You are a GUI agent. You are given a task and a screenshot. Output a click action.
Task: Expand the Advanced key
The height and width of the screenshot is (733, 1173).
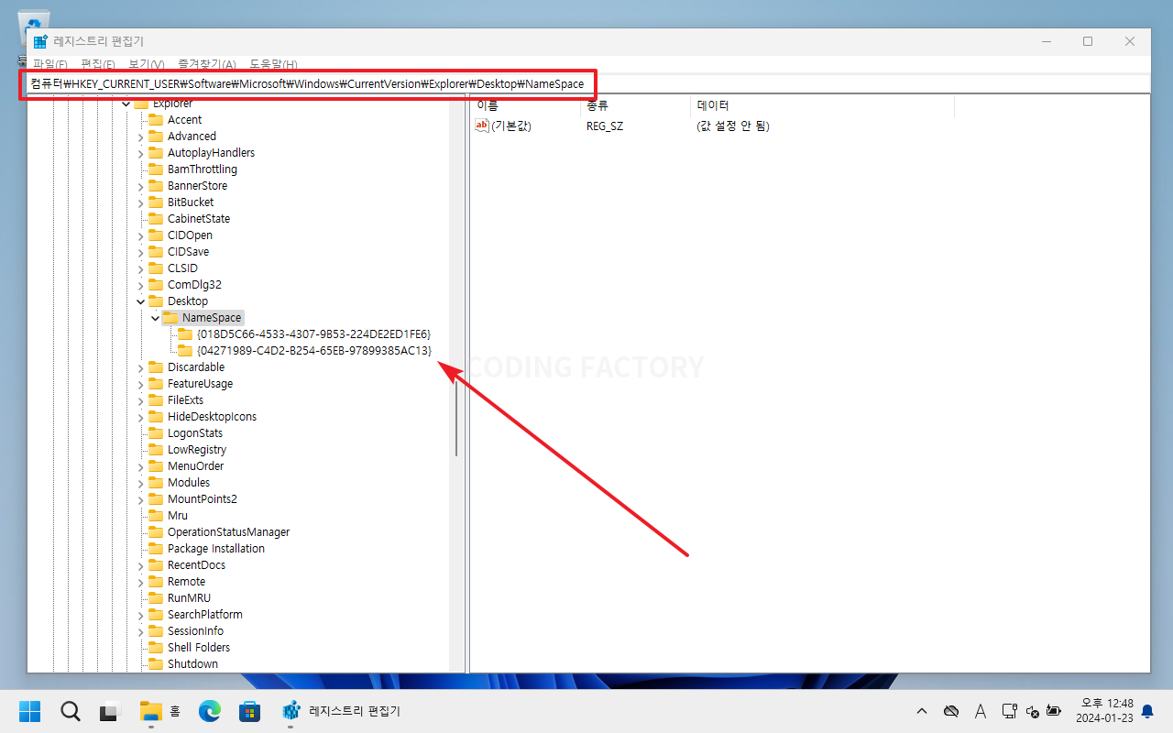point(140,137)
